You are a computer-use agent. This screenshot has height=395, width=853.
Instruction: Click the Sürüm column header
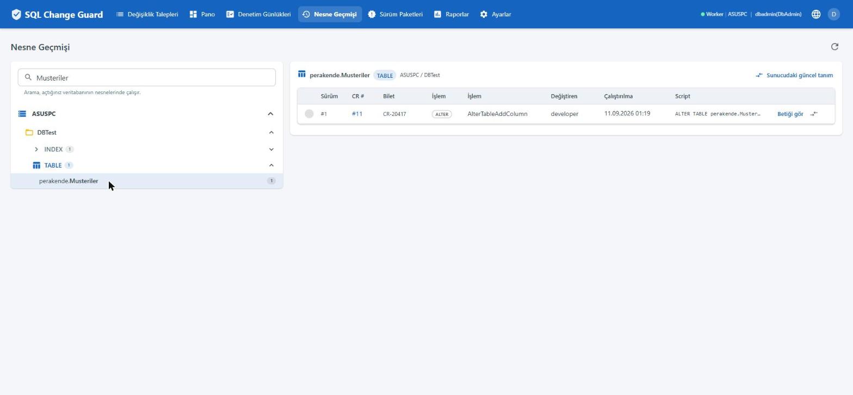(329, 96)
